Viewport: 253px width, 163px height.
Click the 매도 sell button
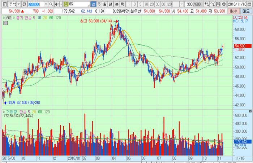(x=246, y=11)
